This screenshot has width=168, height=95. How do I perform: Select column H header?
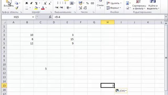pos(108,22)
